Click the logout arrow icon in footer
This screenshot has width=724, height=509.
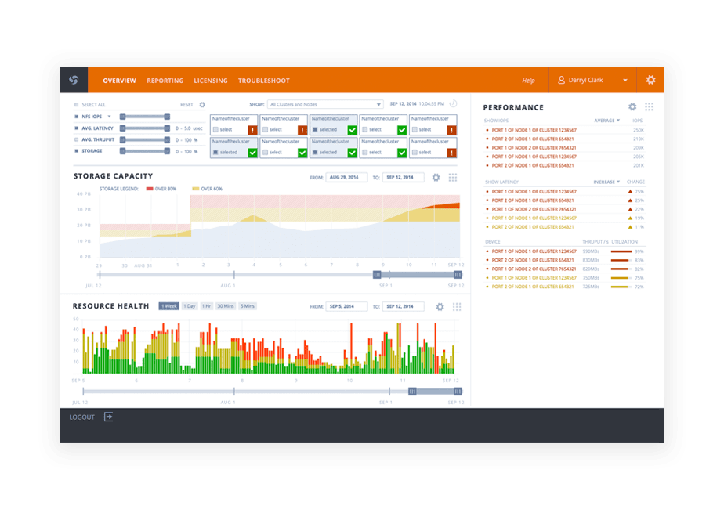pyautogui.click(x=108, y=417)
